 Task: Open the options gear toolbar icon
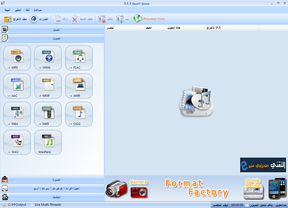(34, 19)
